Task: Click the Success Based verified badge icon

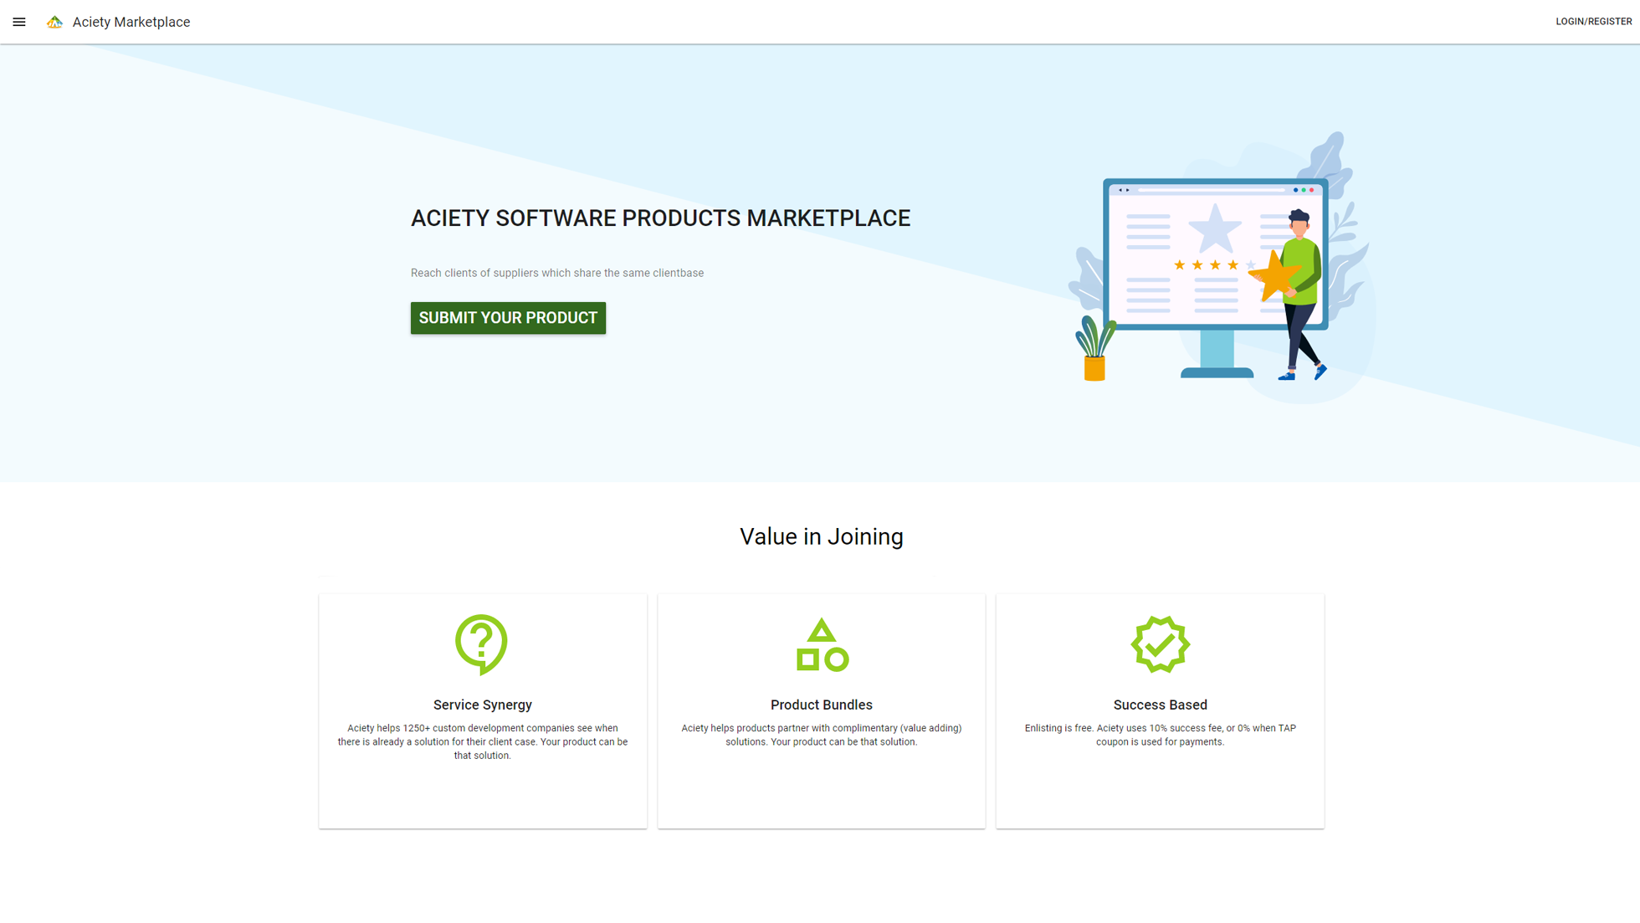Action: 1160,644
